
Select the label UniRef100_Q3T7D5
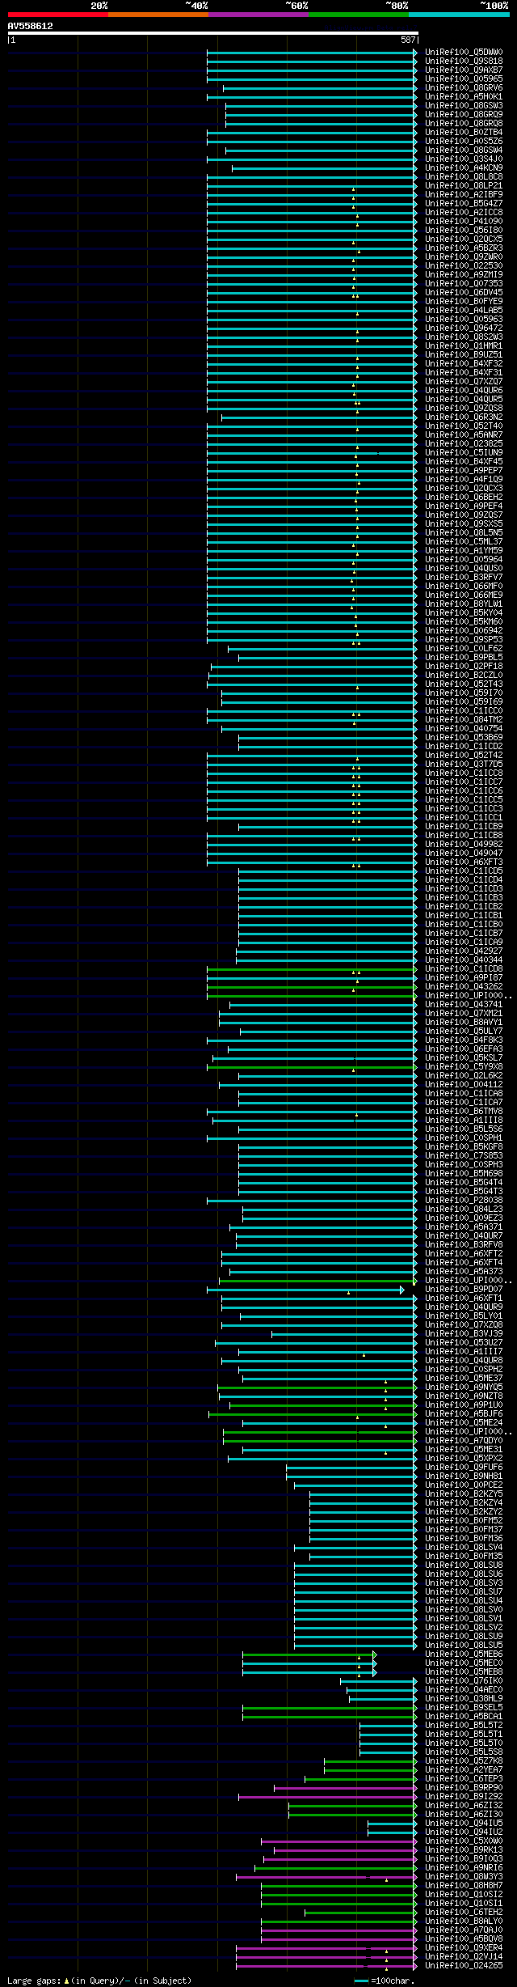coord(464,765)
